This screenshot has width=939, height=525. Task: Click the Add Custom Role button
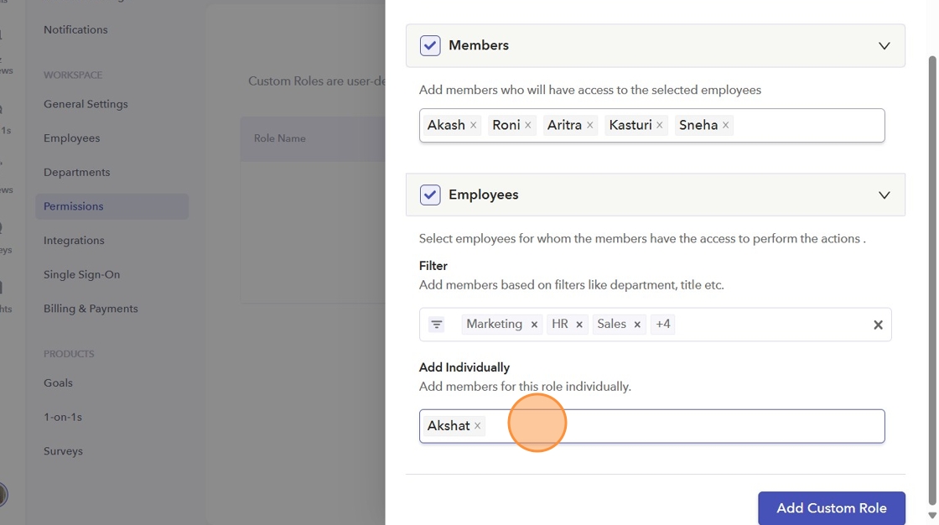pyautogui.click(x=831, y=508)
